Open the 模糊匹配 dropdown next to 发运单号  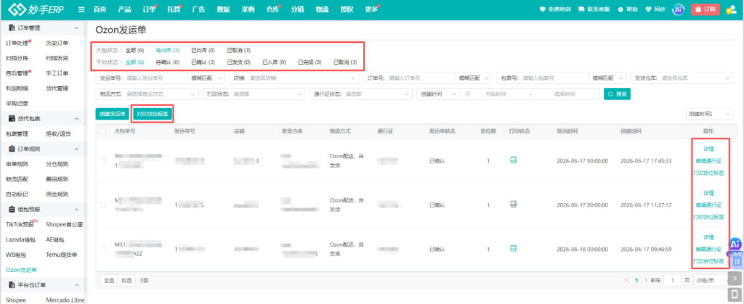(207, 78)
